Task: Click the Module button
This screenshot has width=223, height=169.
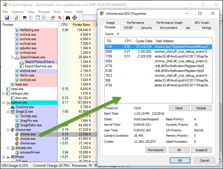Action: coord(201,108)
